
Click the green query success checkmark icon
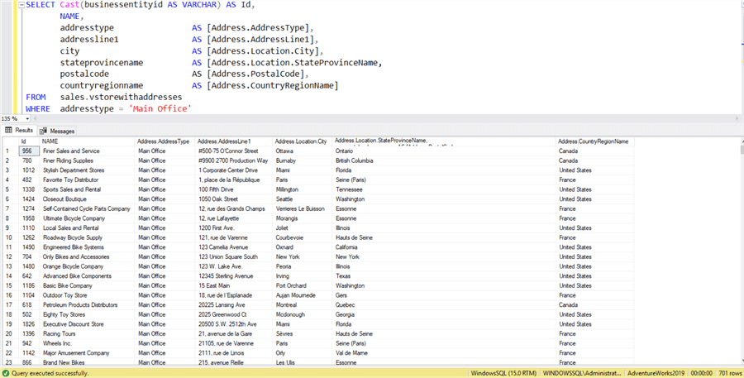tap(7, 372)
